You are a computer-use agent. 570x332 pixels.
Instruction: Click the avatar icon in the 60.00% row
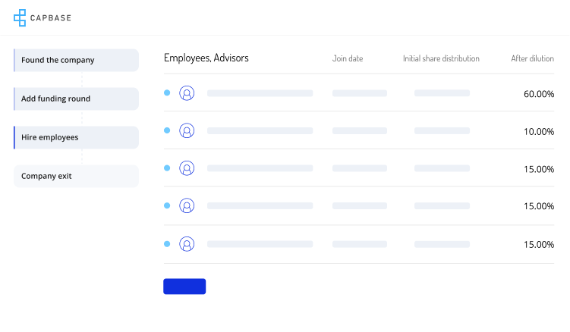187,93
